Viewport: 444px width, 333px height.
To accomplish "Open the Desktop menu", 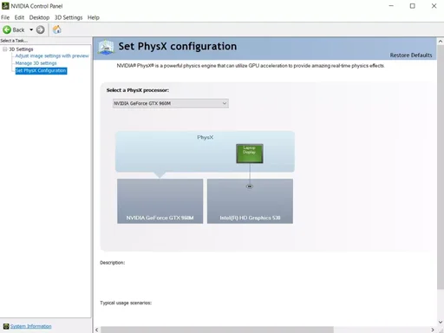I will [x=39, y=17].
